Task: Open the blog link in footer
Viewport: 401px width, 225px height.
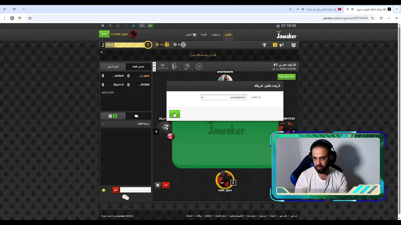Action: point(273,216)
